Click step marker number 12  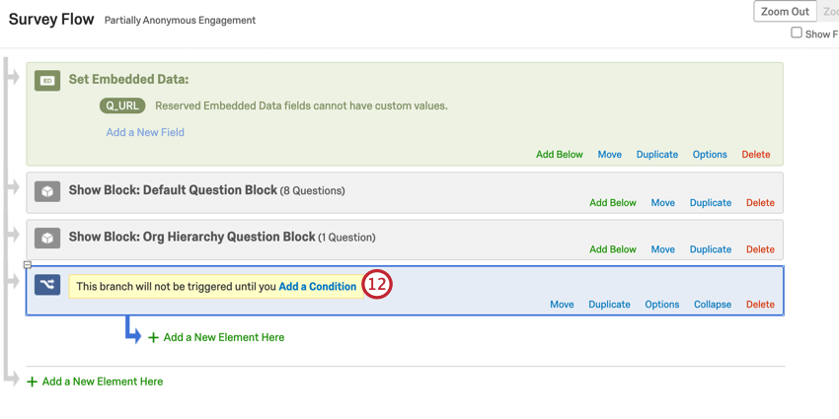377,285
